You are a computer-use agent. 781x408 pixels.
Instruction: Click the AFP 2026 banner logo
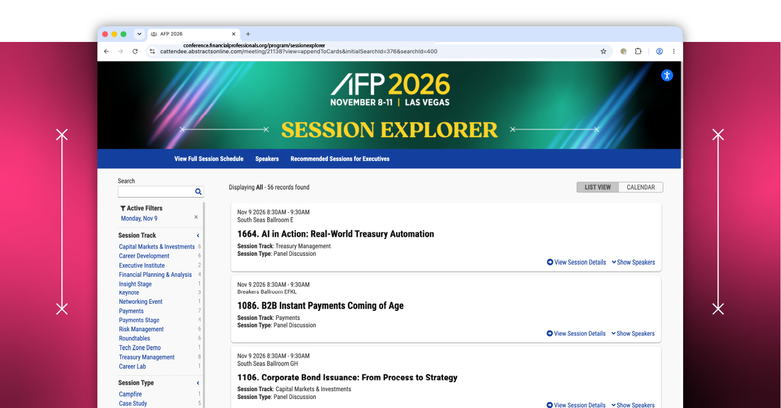390,89
